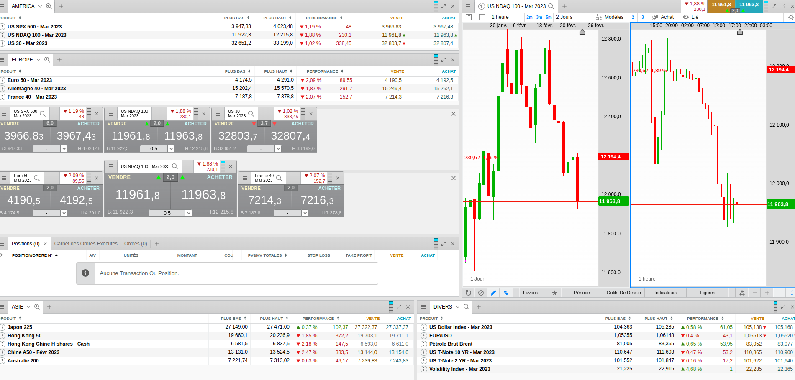
Task: Expand the ASIE watchlist dropdown
Action: [x=28, y=307]
